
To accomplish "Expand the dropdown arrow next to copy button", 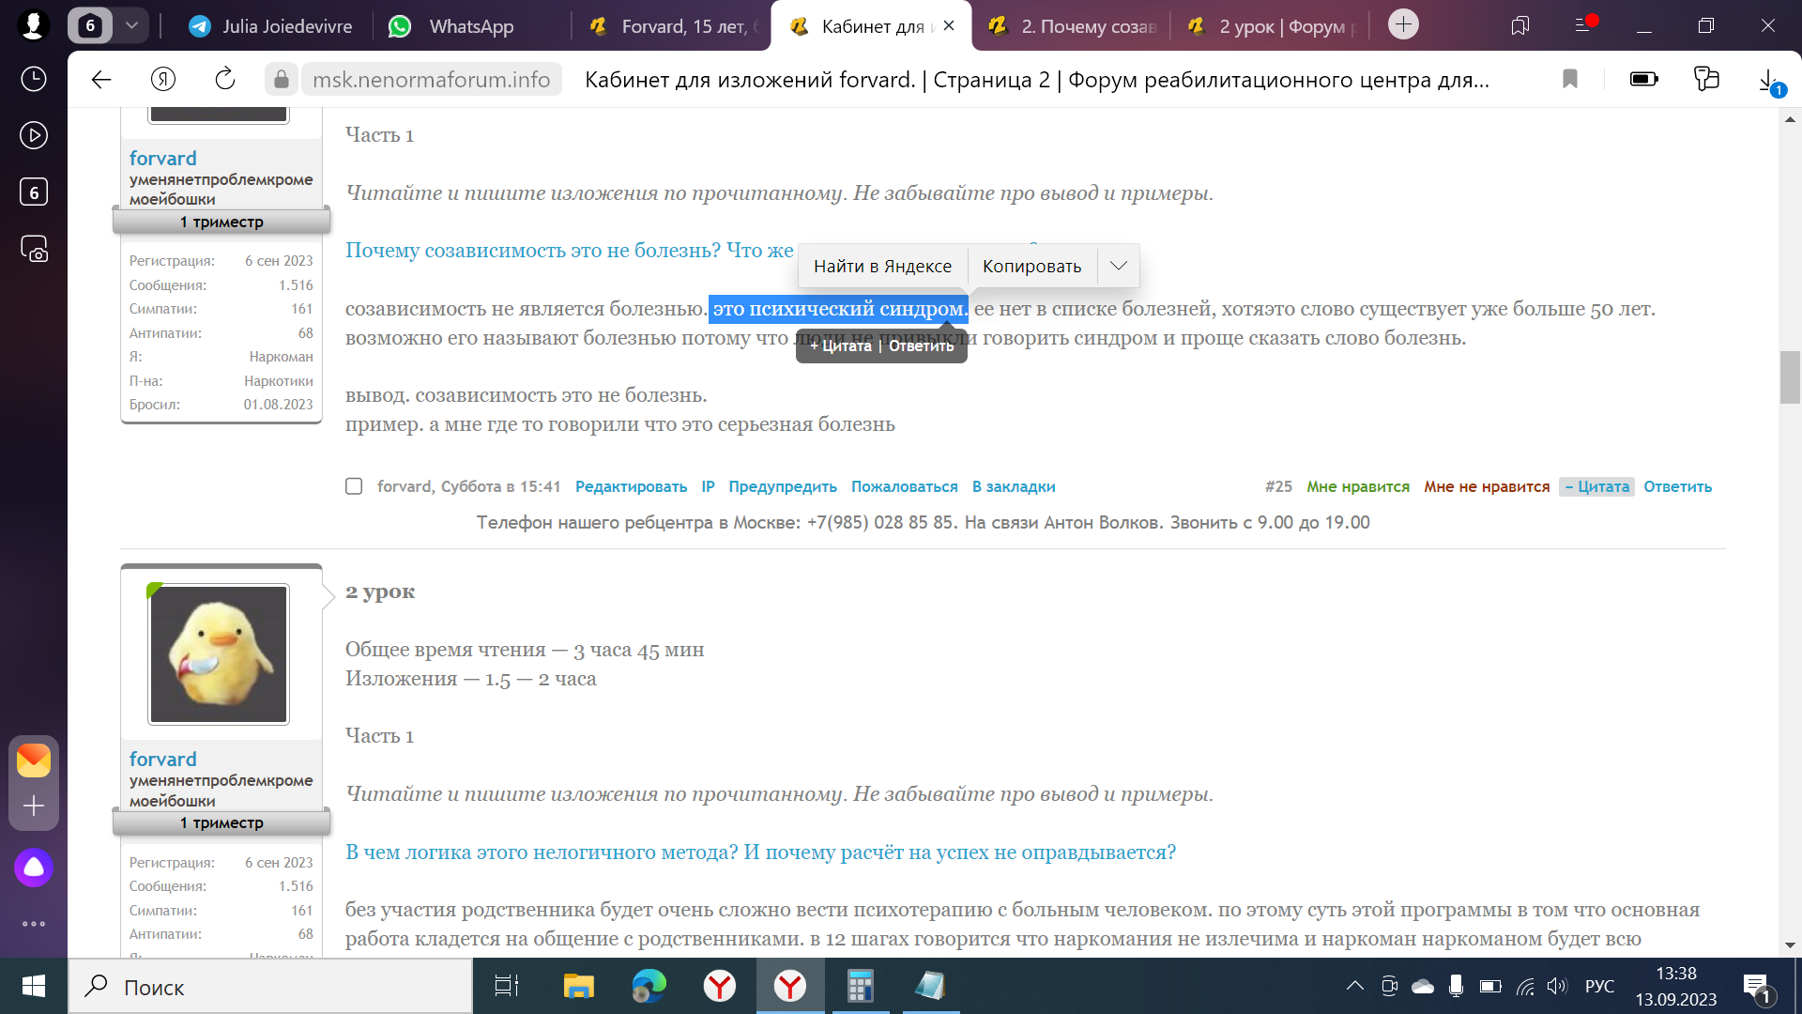I will coord(1118,265).
